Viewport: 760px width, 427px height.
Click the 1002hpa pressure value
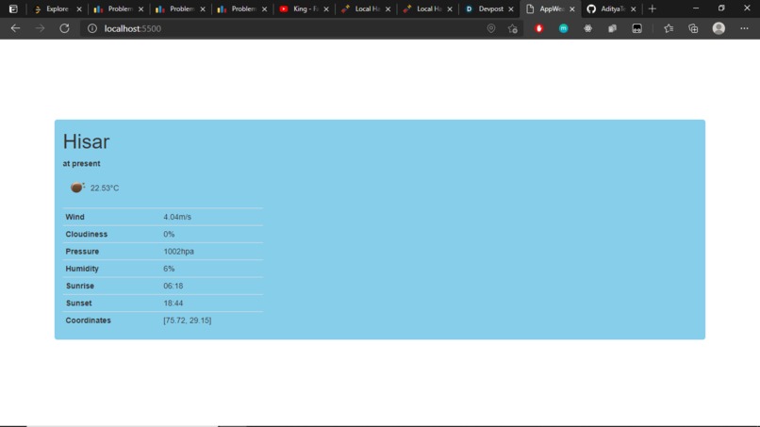coord(178,252)
